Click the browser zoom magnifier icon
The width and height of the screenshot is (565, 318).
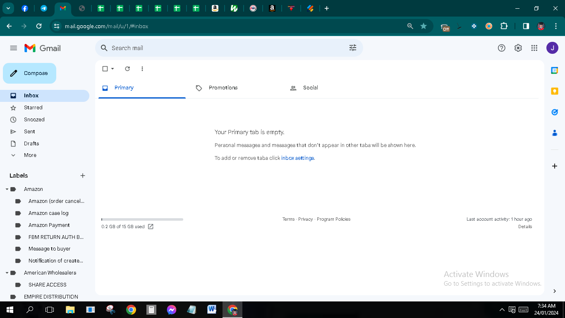click(410, 26)
